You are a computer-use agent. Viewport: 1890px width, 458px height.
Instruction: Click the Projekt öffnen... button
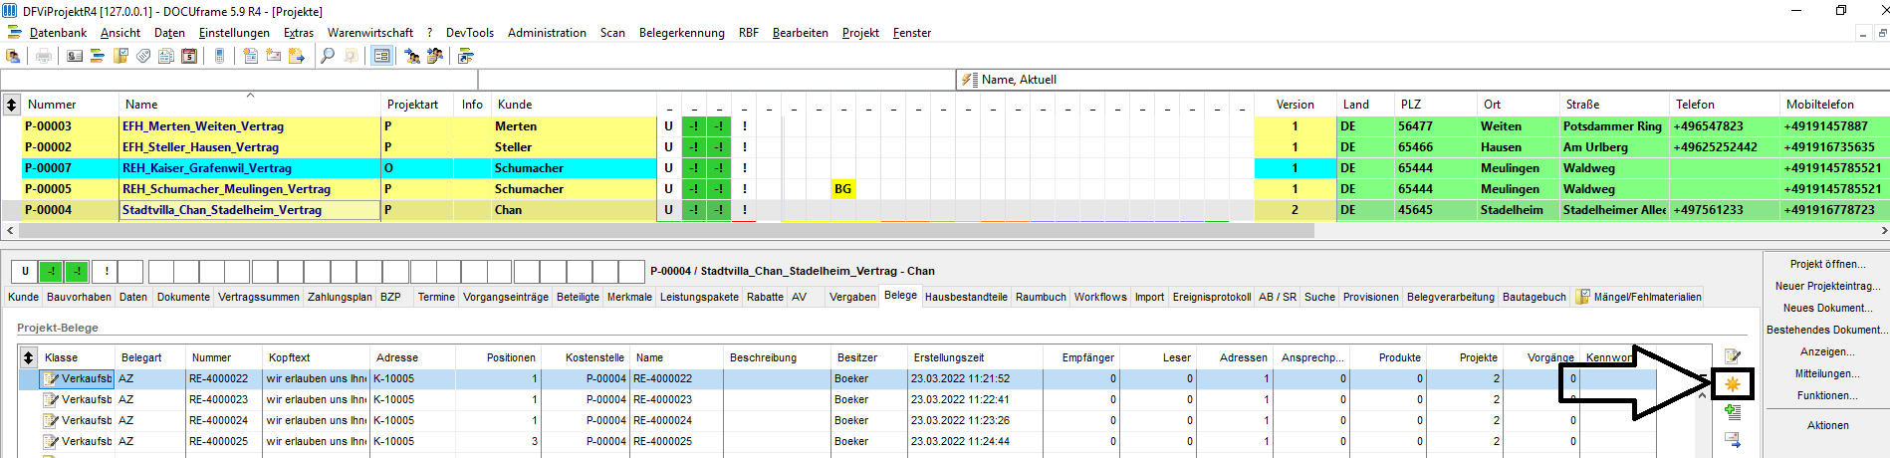pos(1827,264)
